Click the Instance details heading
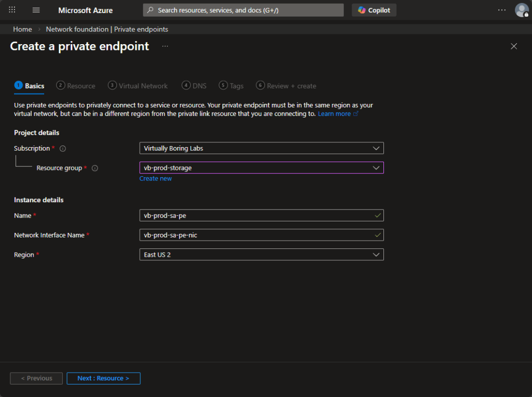Viewport: 532px width, 397px height. pos(38,200)
